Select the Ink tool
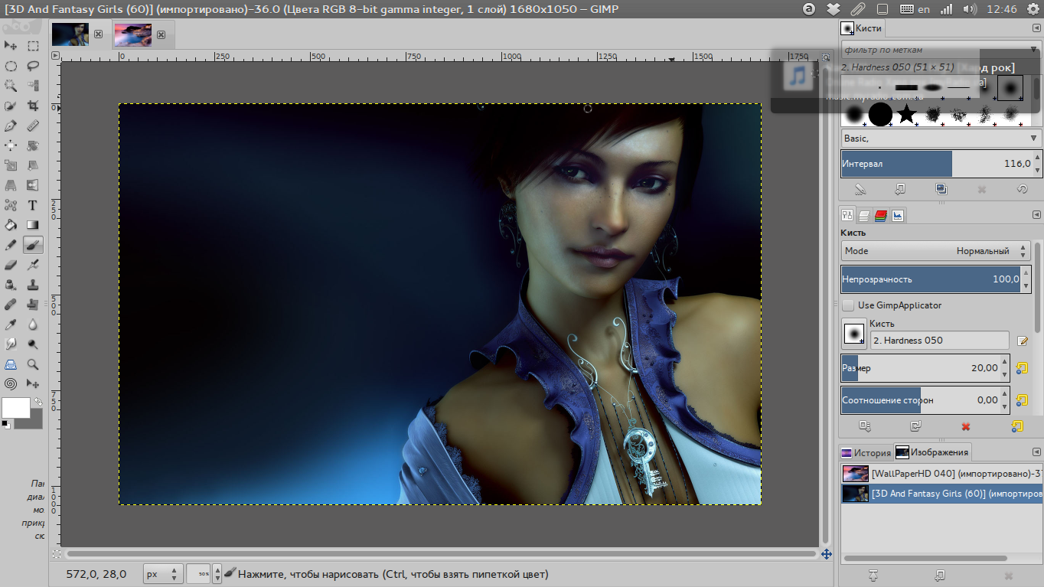The image size is (1044, 587). [11, 285]
